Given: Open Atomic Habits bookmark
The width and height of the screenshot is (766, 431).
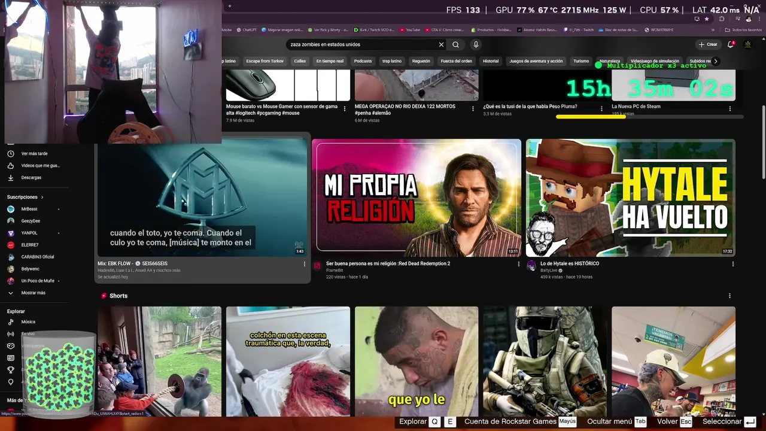Looking at the screenshot, I should [537, 29].
